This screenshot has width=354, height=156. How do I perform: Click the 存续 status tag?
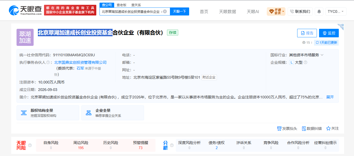[172, 33]
